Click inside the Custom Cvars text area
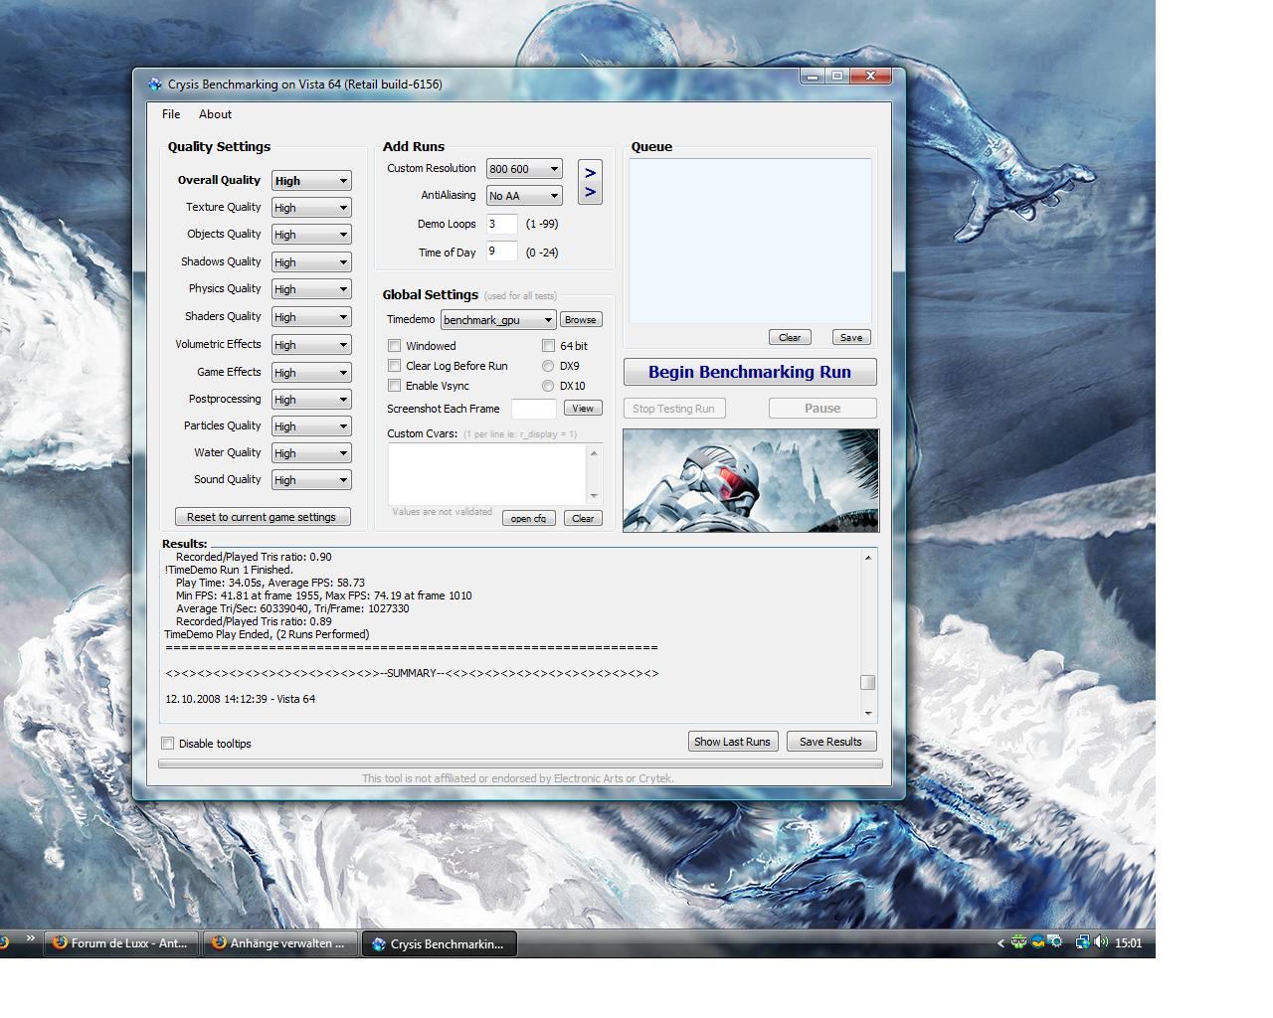This screenshot has width=1273, height=1018. (487, 473)
